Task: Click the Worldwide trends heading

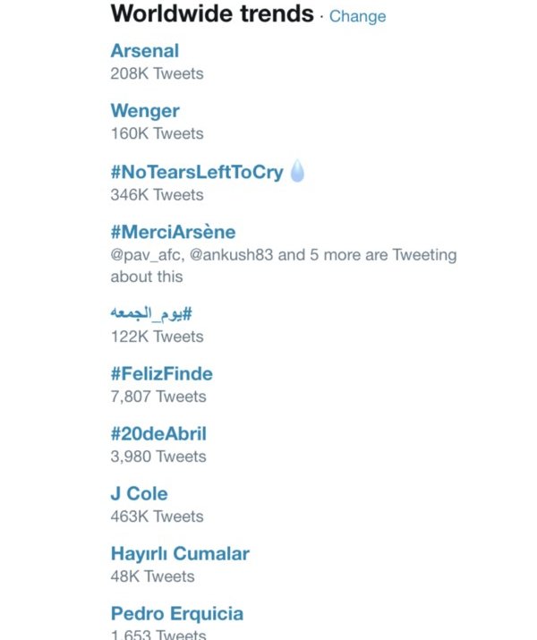Action: coord(212,14)
